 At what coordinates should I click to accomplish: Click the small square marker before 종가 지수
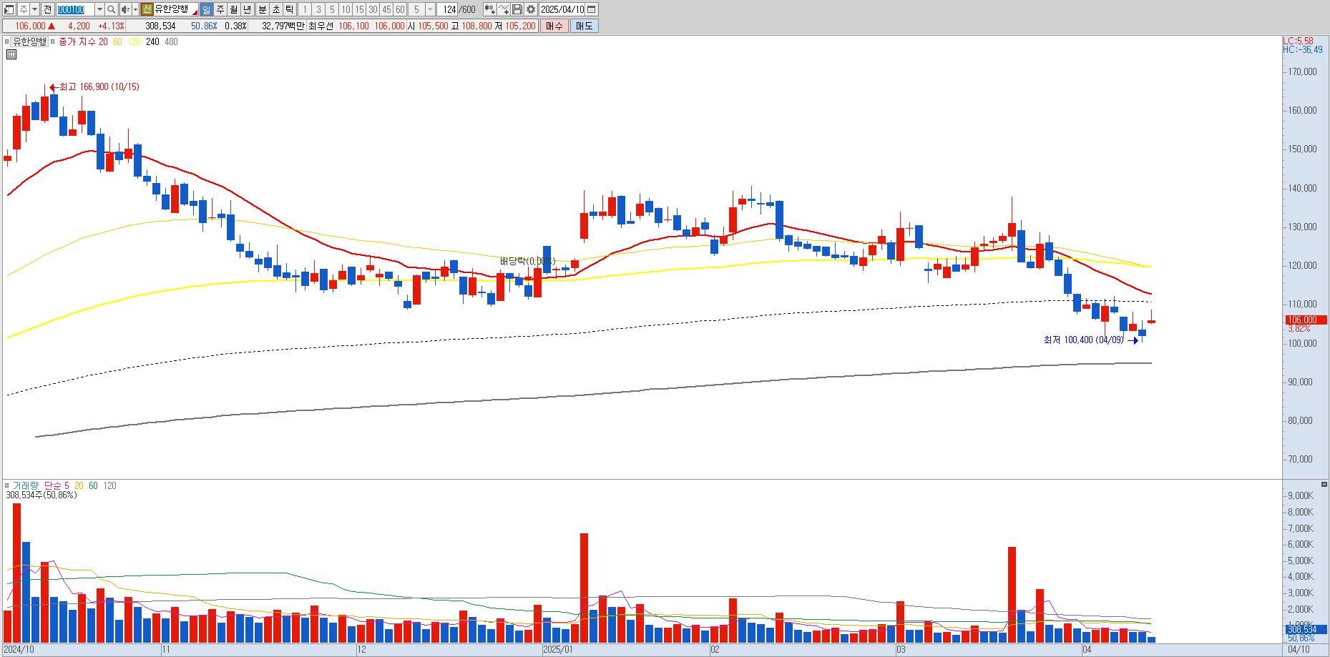[54, 42]
